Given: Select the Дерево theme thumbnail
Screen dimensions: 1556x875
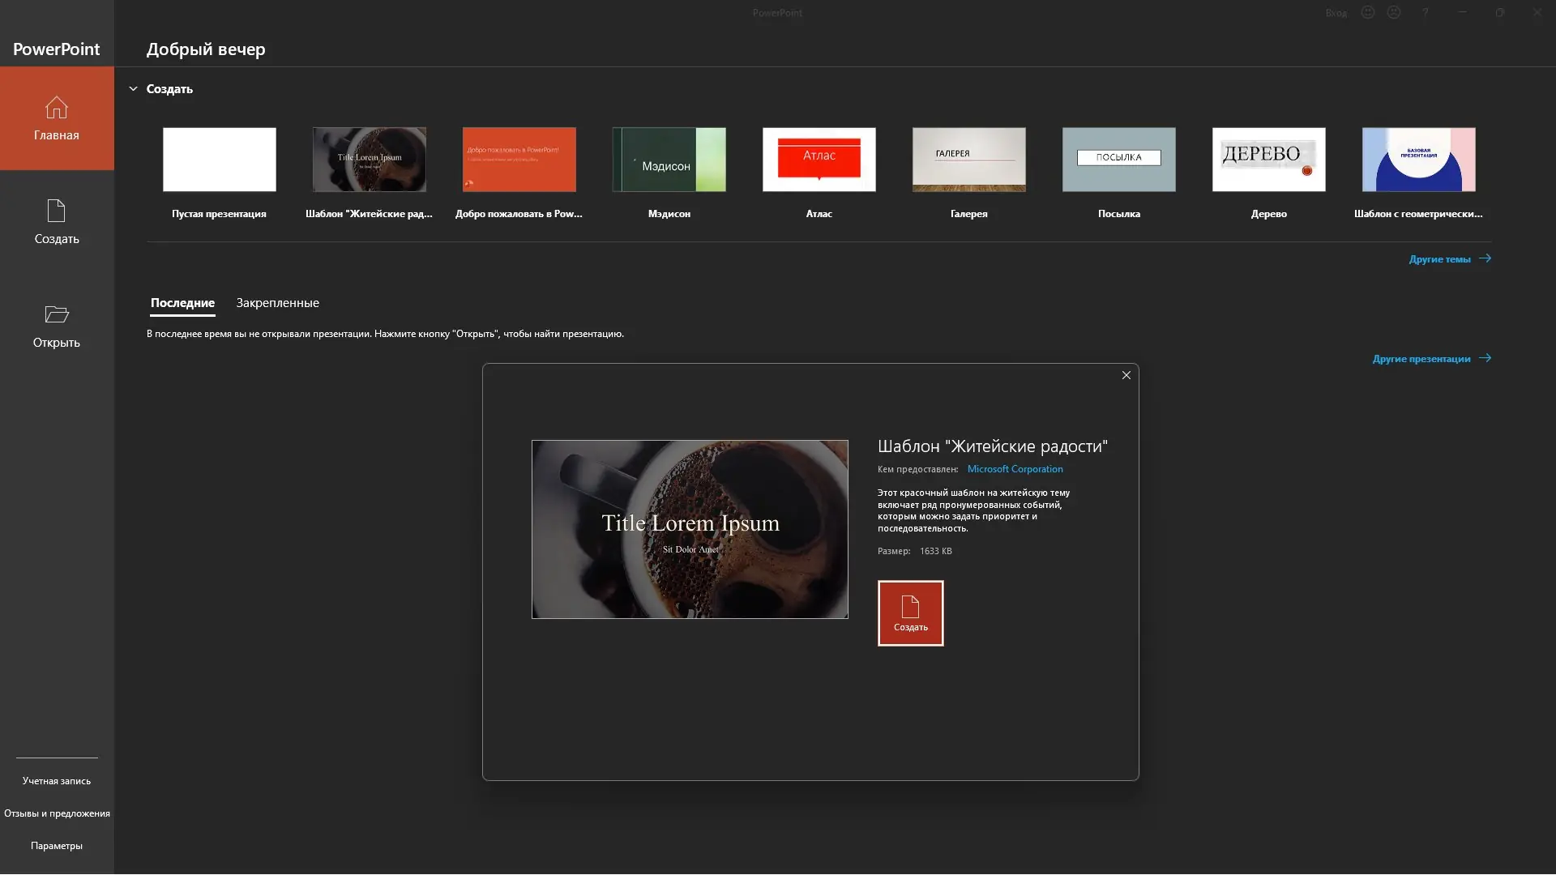Looking at the screenshot, I should [1268, 160].
